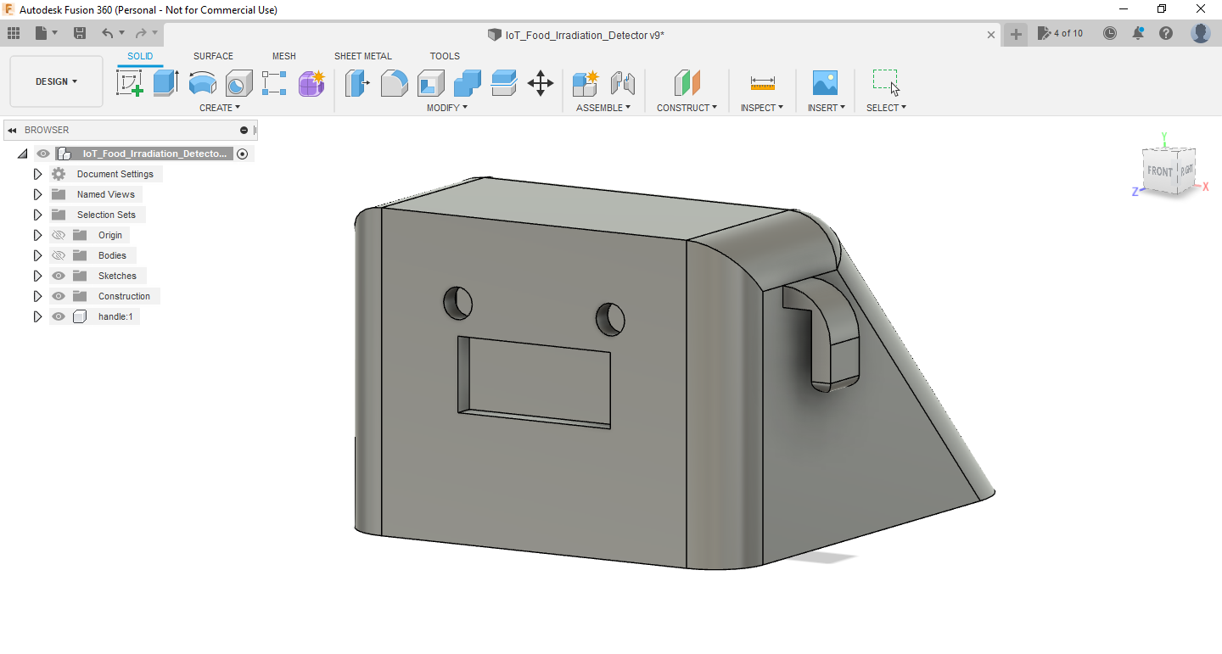Switch to the SHEET METAL tab
This screenshot has height=654, width=1222.
click(363, 56)
